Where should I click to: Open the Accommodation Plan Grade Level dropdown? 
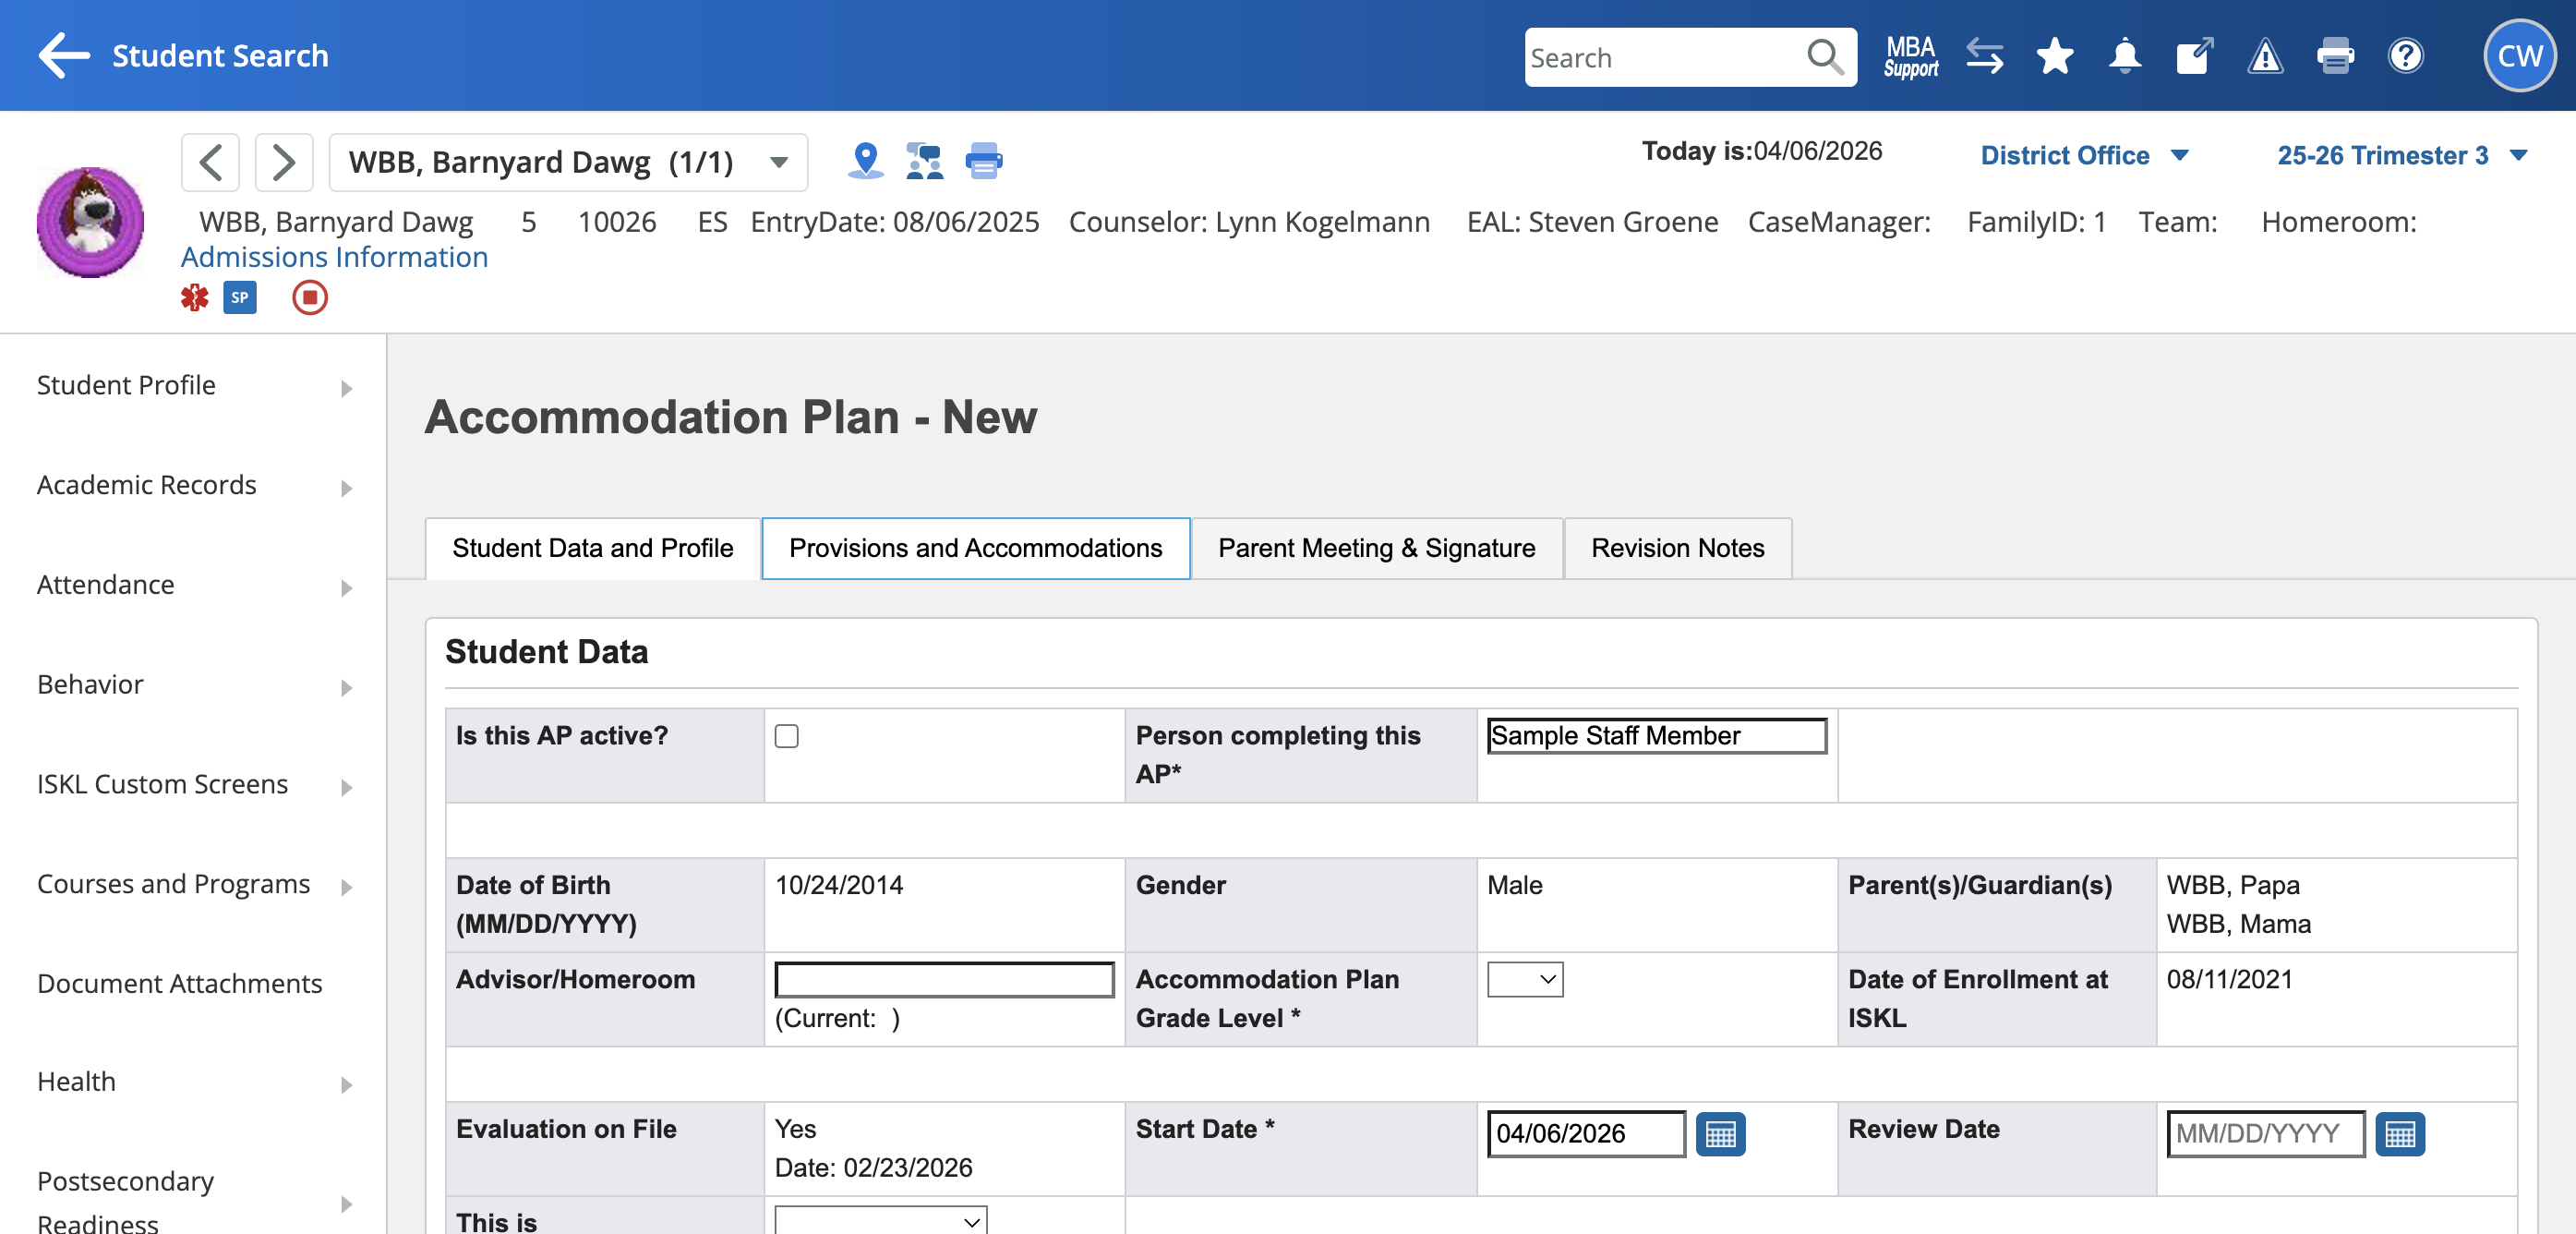tap(1524, 979)
